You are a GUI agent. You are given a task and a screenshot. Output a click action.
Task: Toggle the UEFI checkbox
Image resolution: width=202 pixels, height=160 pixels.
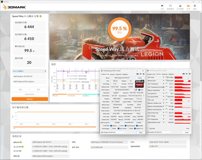point(139,90)
